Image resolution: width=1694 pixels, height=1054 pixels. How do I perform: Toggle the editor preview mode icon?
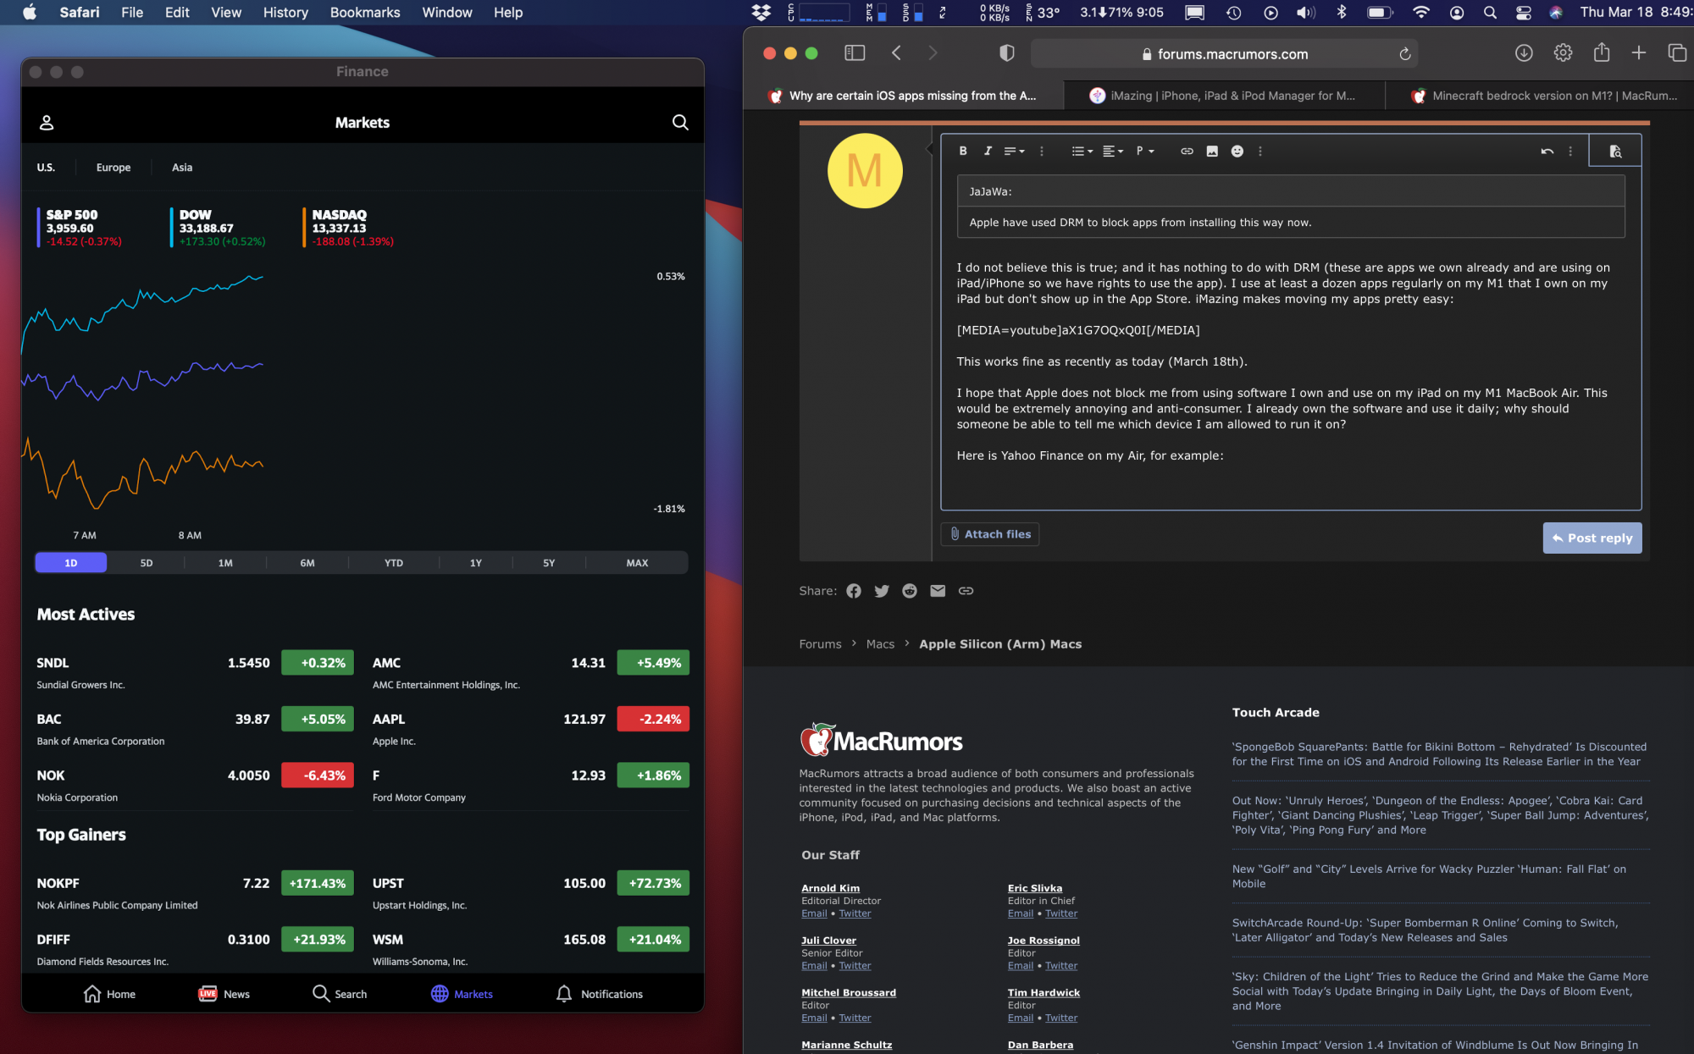click(1614, 151)
